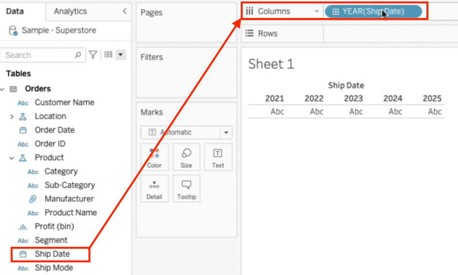The width and height of the screenshot is (458, 275).
Task: Open the Size marks button
Action: (x=186, y=157)
